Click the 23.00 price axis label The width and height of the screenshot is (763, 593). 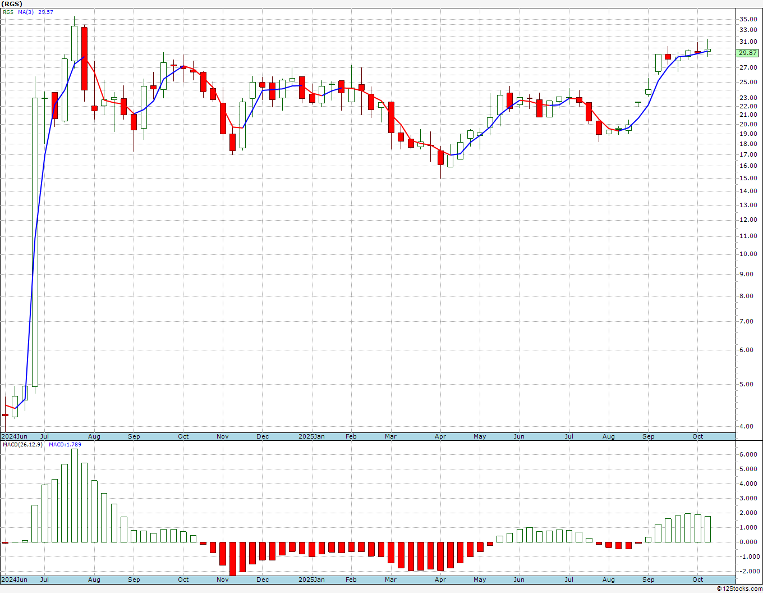coord(748,98)
